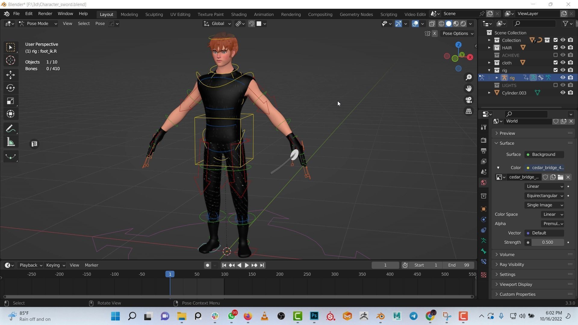This screenshot has width=578, height=325.
Task: Open the cedar_bridge image file folder icon
Action: coord(561,177)
